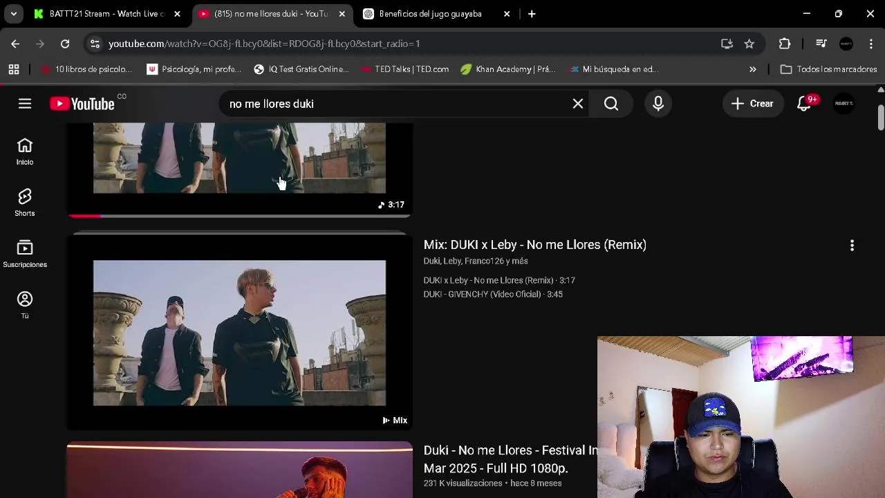
Task: Open Todos los marcadores folder
Action: pos(828,69)
